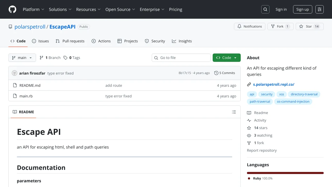This screenshot has width=332, height=187.
Task: Open the green Code dropdown button
Action: click(227, 58)
